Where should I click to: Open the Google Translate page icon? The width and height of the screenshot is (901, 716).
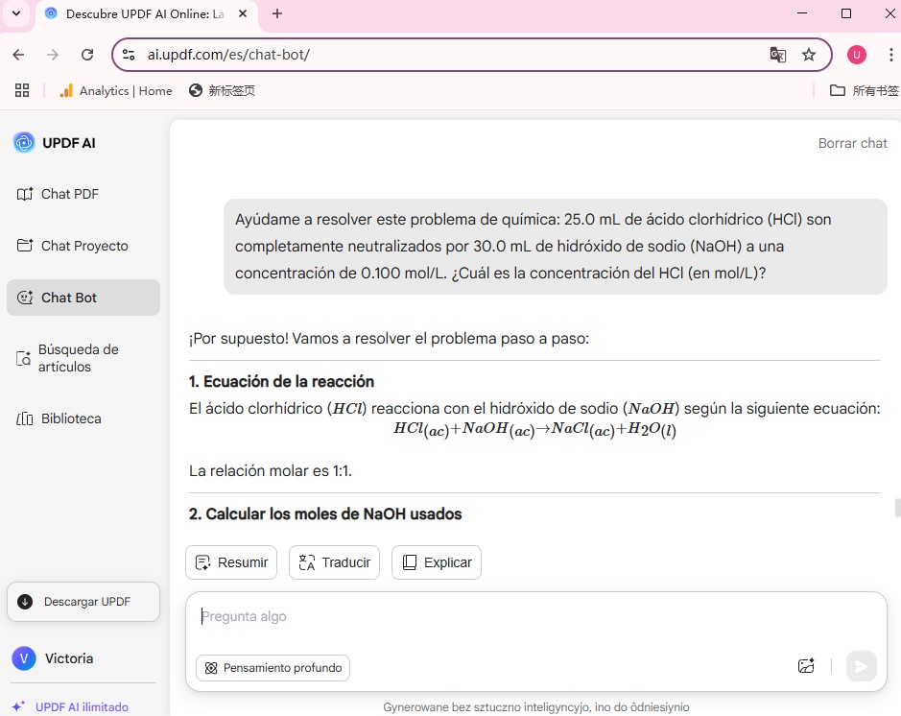[x=777, y=55]
